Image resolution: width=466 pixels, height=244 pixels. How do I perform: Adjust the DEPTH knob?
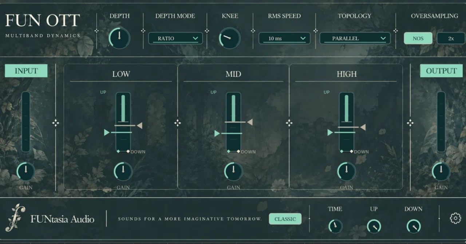click(119, 38)
